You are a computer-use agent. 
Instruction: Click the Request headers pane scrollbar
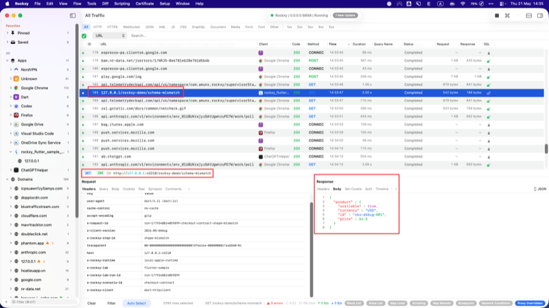point(312,249)
